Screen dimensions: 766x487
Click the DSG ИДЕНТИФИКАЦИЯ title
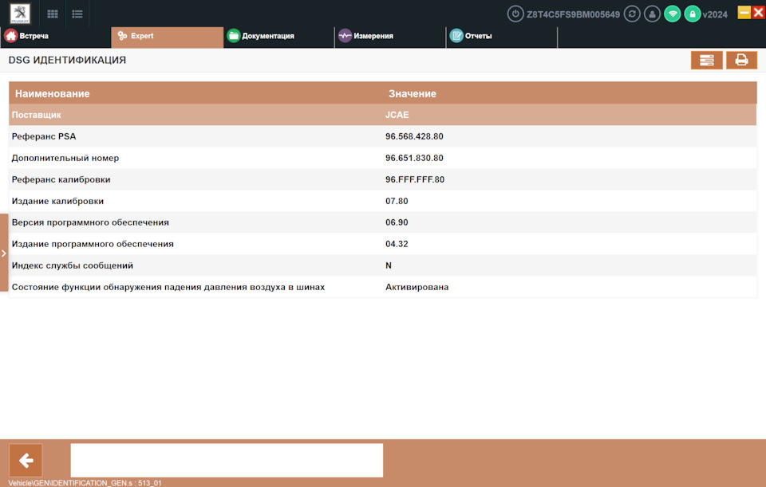tap(67, 60)
